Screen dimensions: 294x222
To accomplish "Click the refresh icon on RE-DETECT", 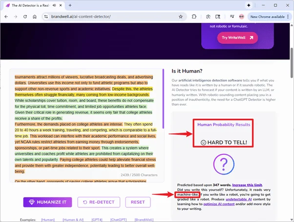I will click(85, 202).
